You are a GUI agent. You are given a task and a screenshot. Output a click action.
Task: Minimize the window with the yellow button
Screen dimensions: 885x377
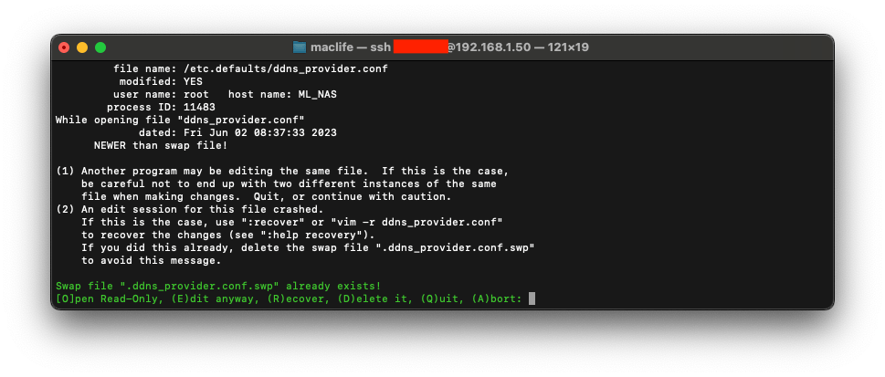click(82, 47)
